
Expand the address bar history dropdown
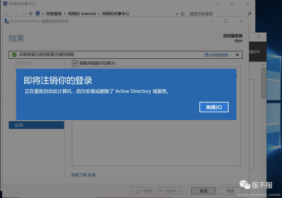point(177,14)
